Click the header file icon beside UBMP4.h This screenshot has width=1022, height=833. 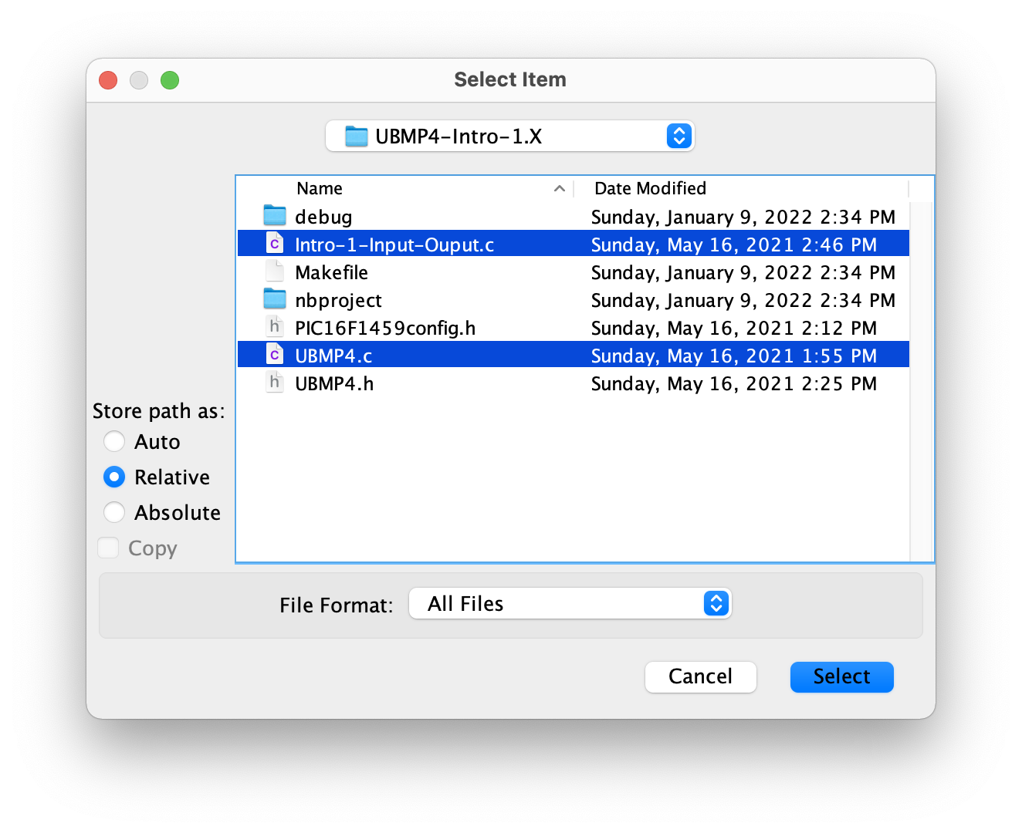[275, 382]
